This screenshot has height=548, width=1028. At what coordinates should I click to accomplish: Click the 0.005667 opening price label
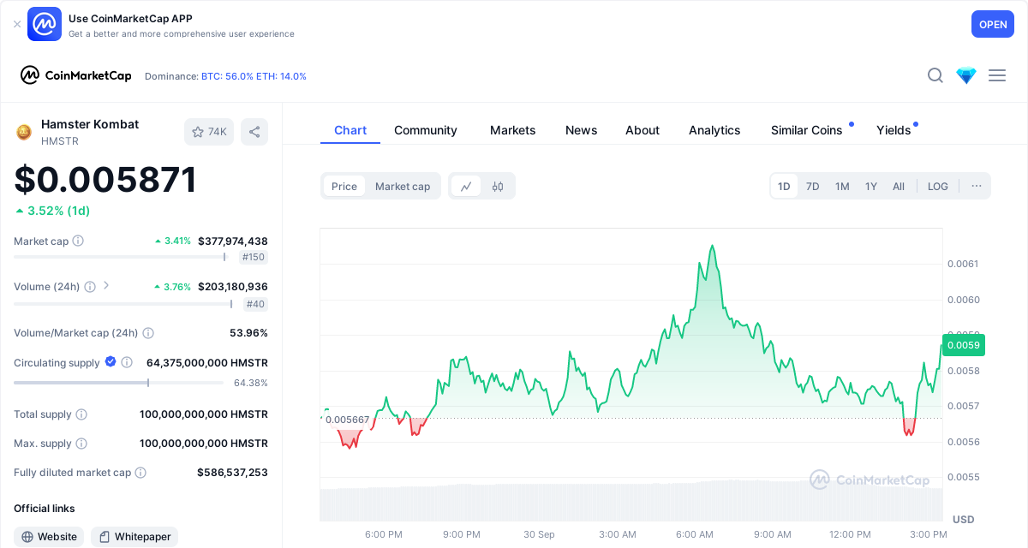[347, 420]
